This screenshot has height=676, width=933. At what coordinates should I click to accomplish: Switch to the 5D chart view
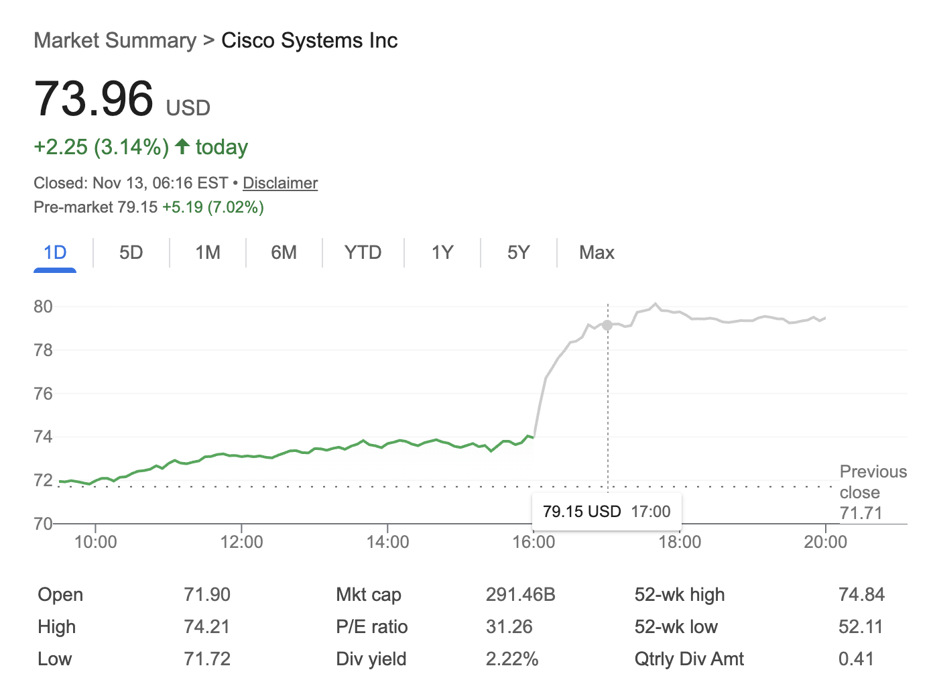pos(131,253)
